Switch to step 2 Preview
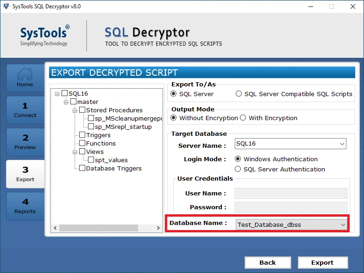 25,142
